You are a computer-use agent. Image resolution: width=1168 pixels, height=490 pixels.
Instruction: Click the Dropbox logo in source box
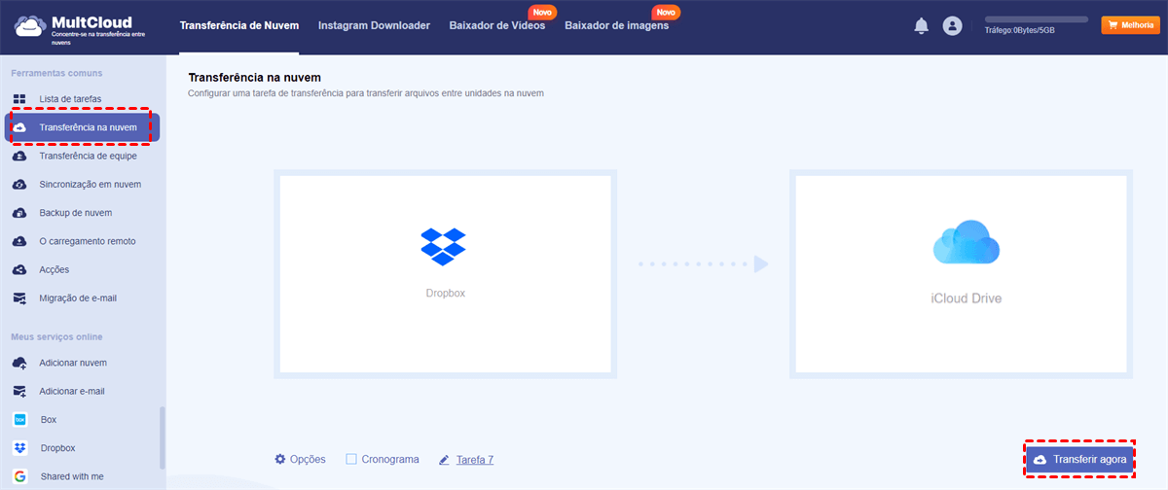click(443, 247)
